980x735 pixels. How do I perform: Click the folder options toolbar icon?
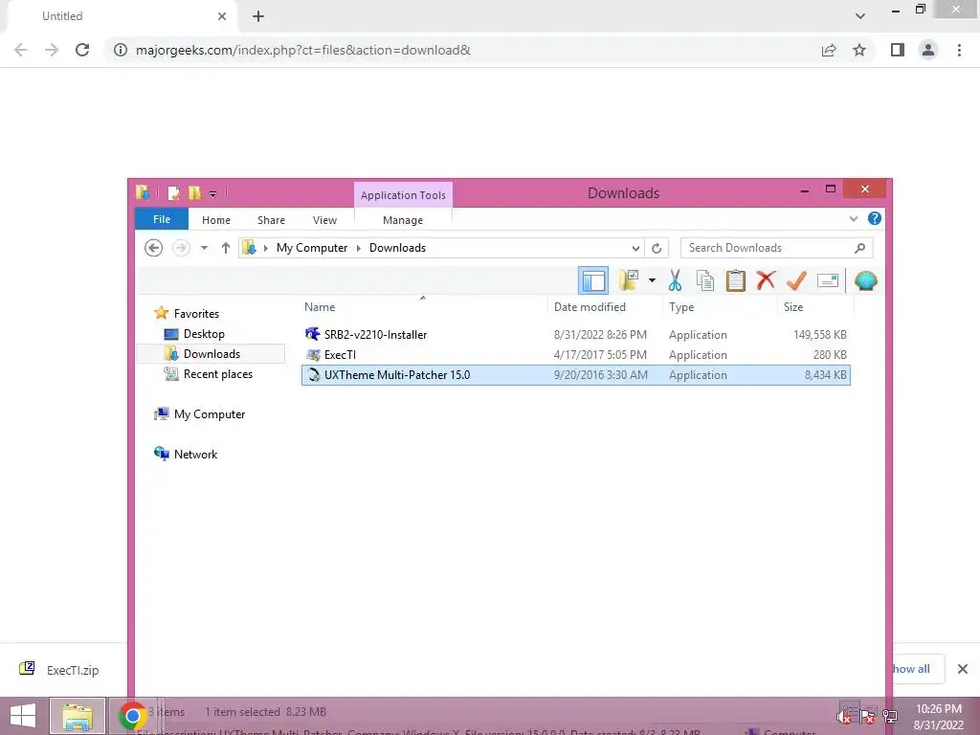pos(629,280)
